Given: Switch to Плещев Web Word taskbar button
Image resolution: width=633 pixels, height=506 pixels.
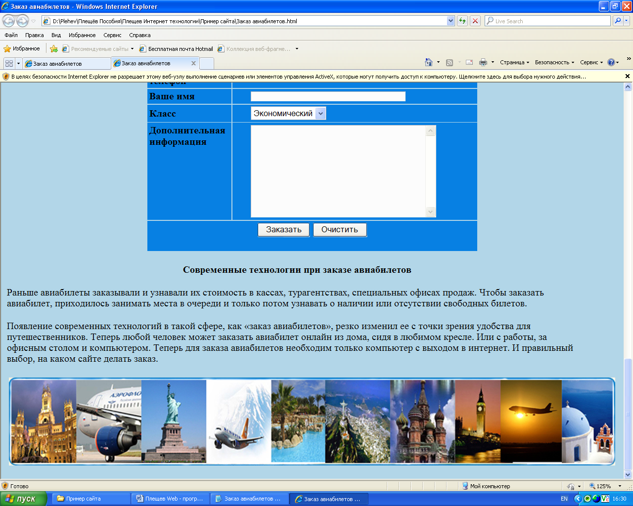Looking at the screenshot, I should coord(170,499).
